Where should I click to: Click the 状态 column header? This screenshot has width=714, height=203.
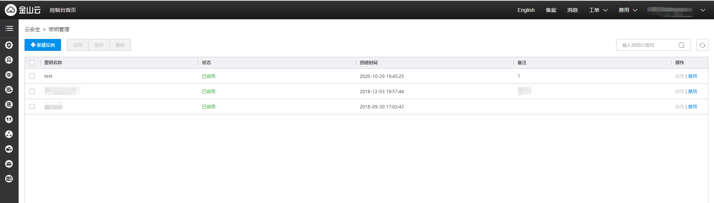[x=206, y=63]
